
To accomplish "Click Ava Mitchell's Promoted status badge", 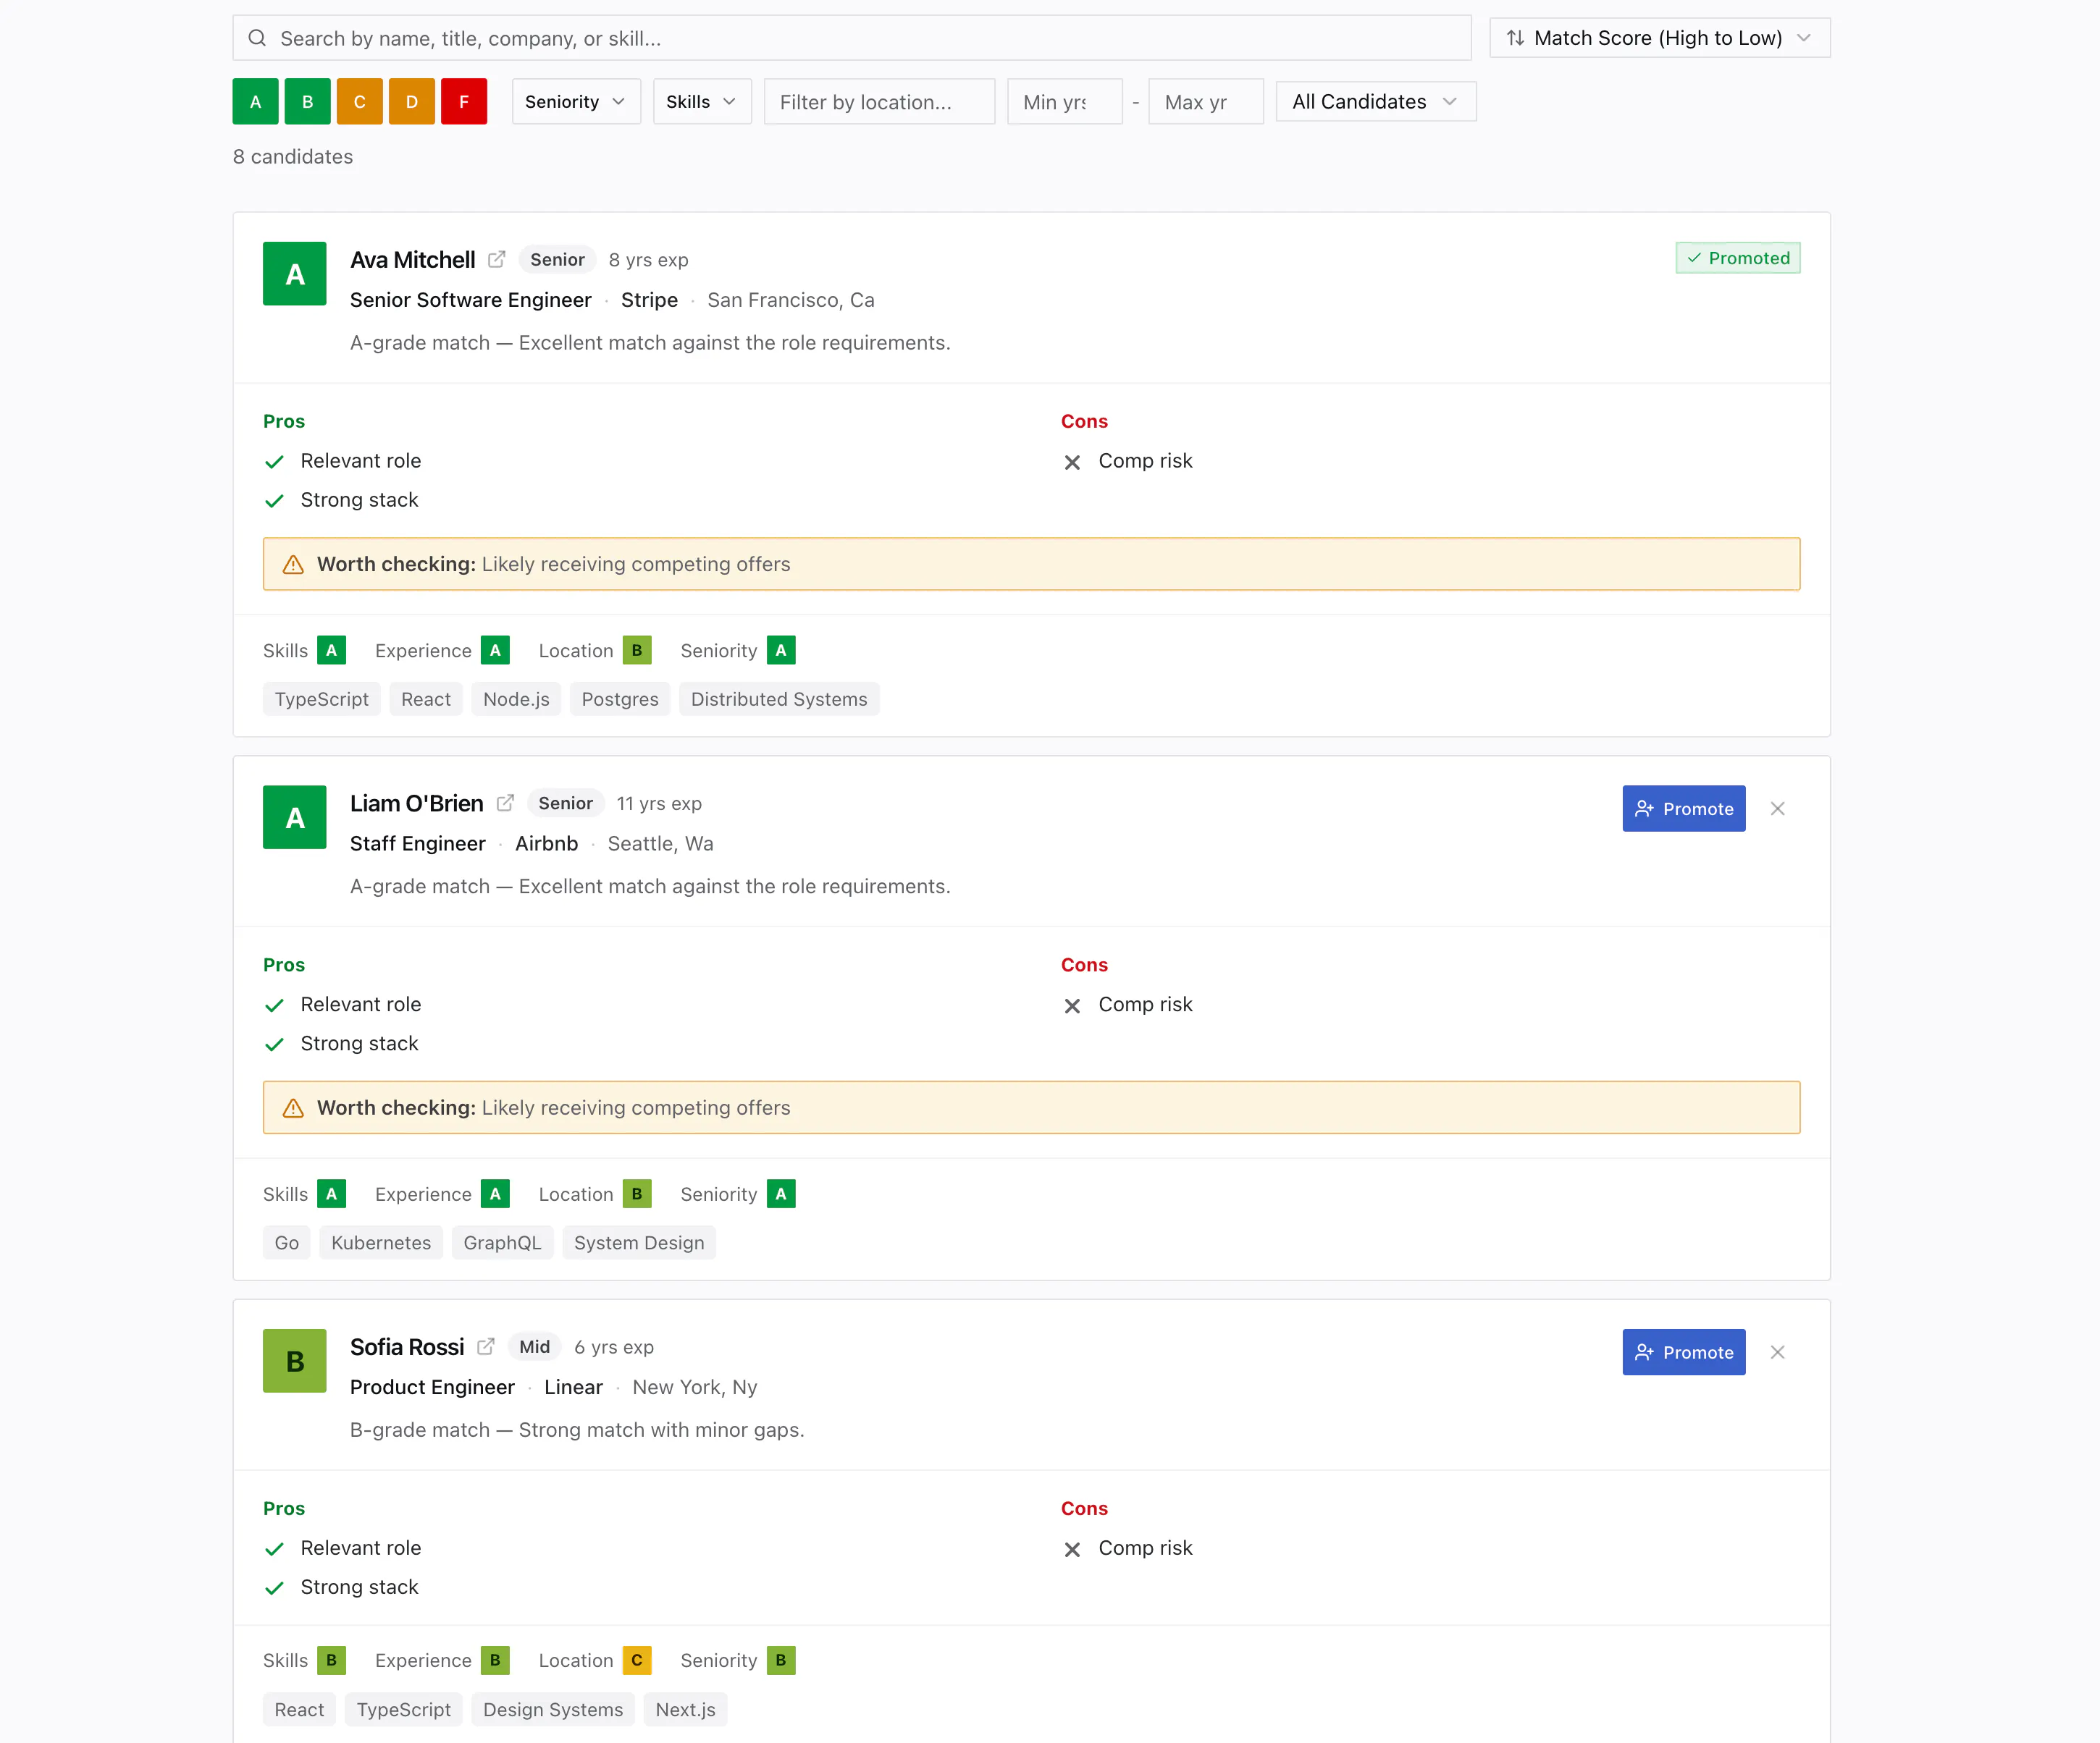I will point(1738,258).
